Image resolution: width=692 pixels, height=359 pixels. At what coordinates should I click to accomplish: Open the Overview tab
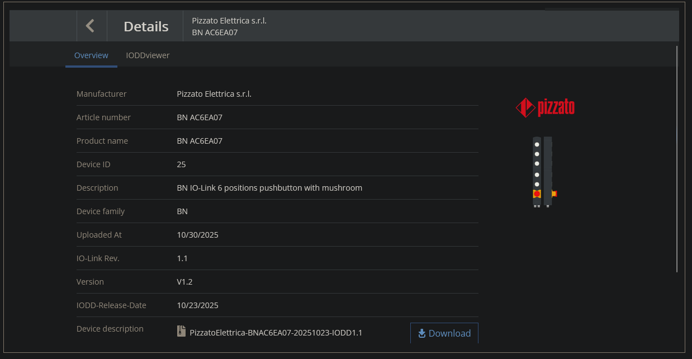(91, 55)
